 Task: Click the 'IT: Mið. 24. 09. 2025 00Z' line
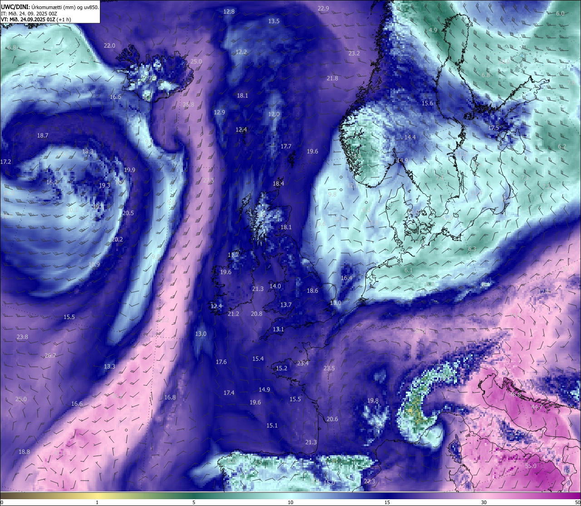point(29,14)
